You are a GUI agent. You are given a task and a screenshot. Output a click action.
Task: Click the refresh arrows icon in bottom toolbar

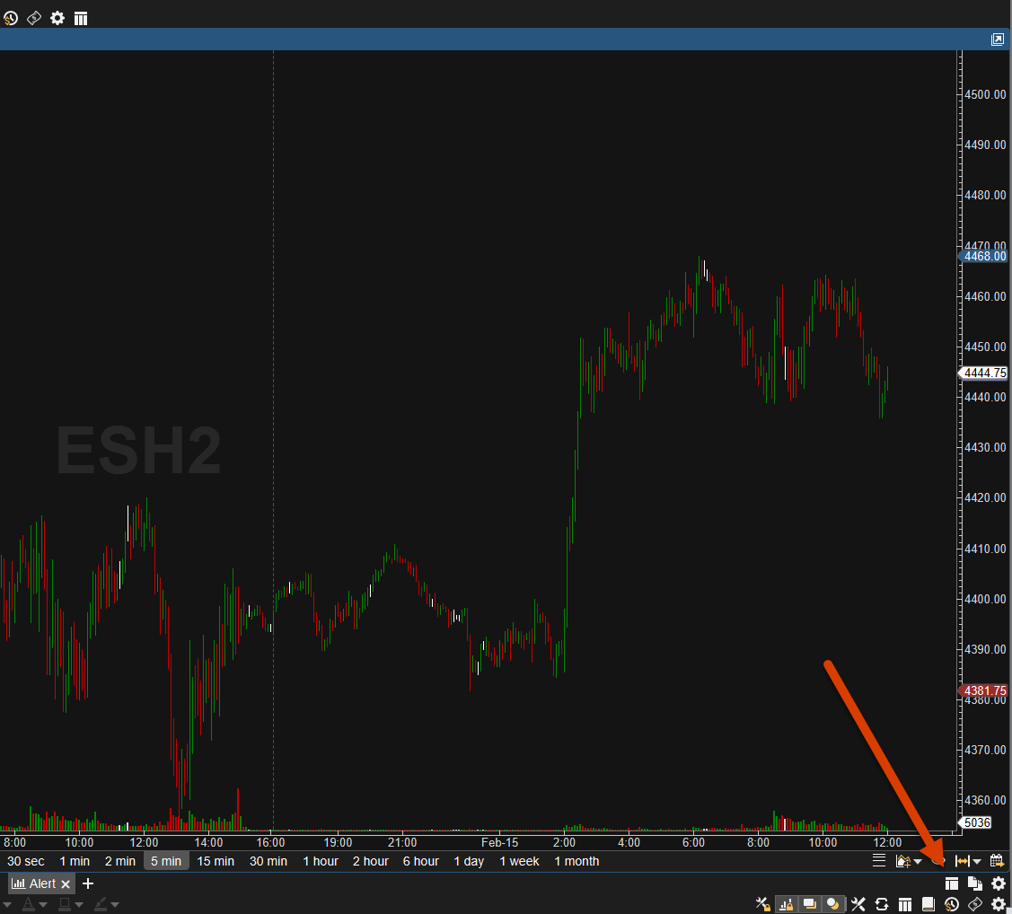coord(882,903)
